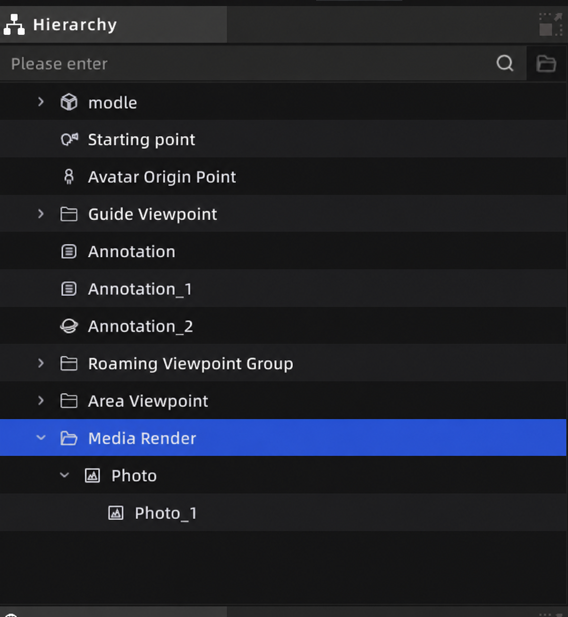The width and height of the screenshot is (568, 617).
Task: Click the folder button beside the search box
Action: coord(546,63)
